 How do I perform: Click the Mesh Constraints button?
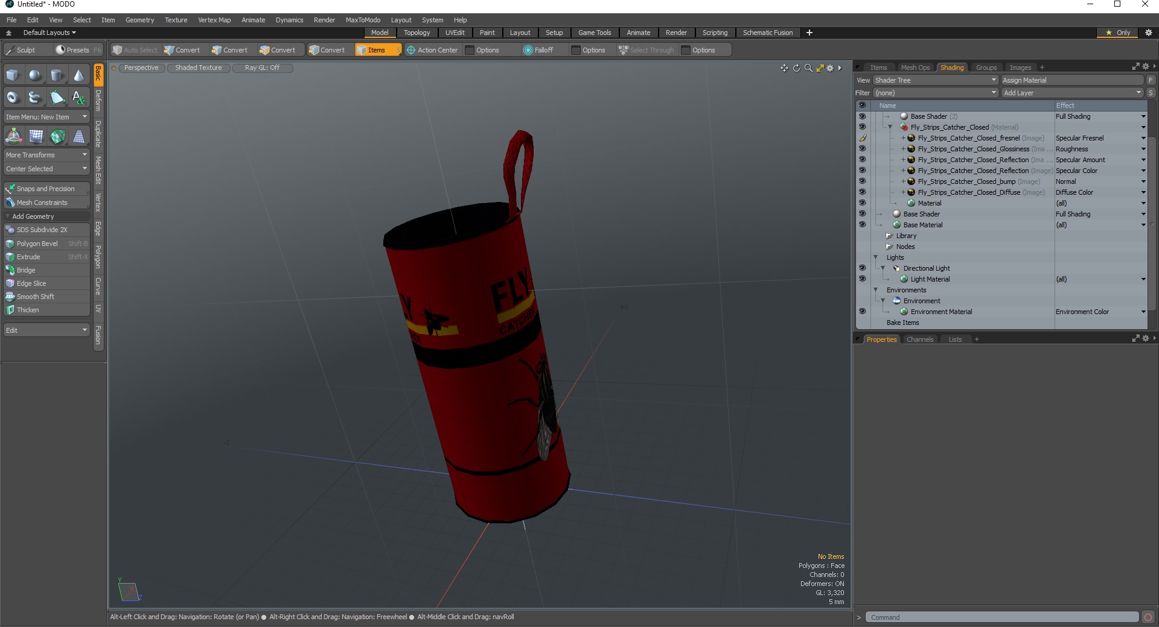46,203
